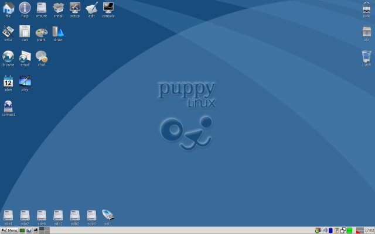Image resolution: width=375 pixels, height=234 pixels.
Task: Open the sdb6 partition icon
Action: point(91,217)
